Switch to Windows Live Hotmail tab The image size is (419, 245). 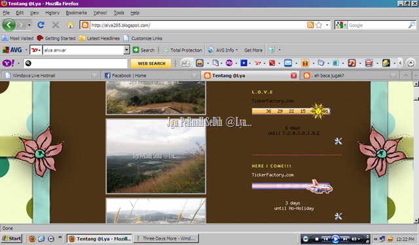tap(50, 75)
